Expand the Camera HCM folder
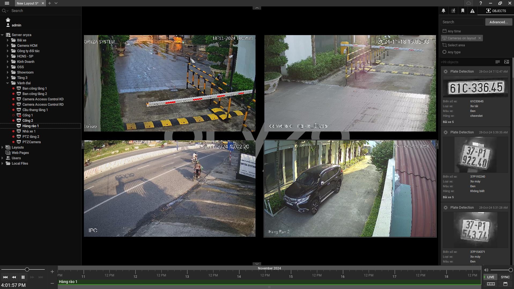Viewport: 514px width, 289px height. pyautogui.click(x=8, y=46)
